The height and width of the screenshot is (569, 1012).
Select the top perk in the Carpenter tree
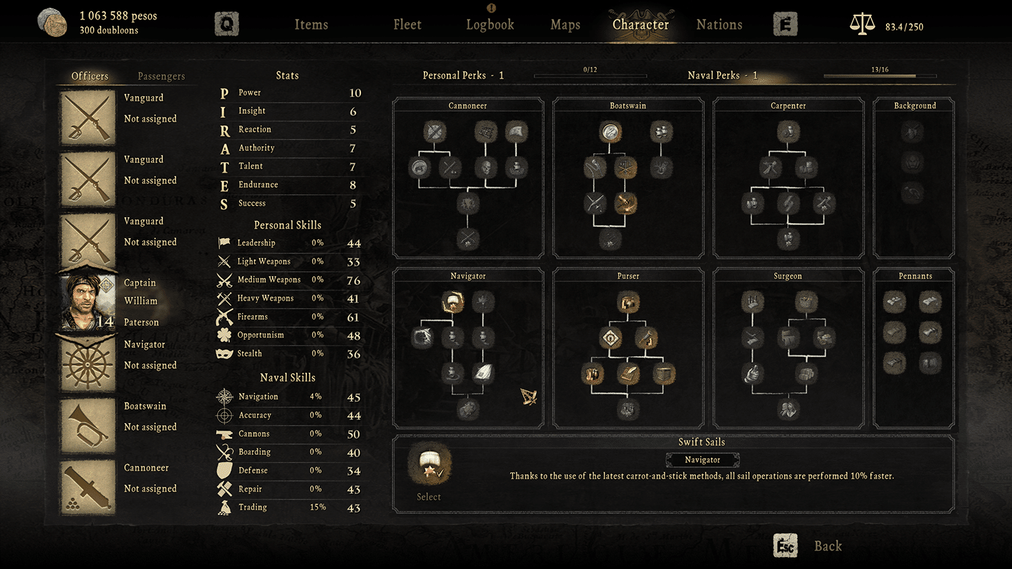coord(788,131)
